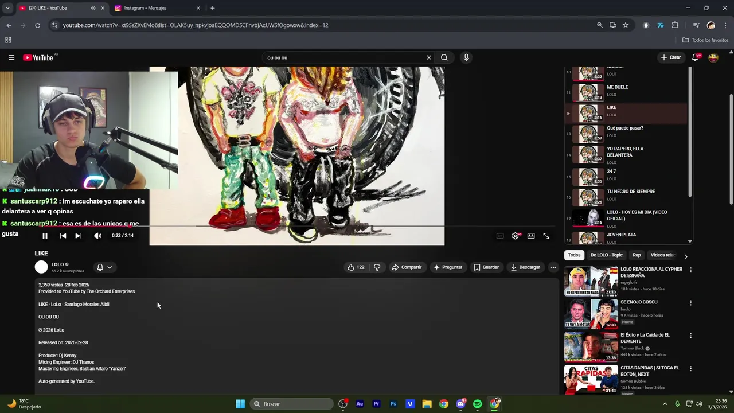Open Photoshop from the taskbar
This screenshot has width=734, height=413.
tap(393, 404)
